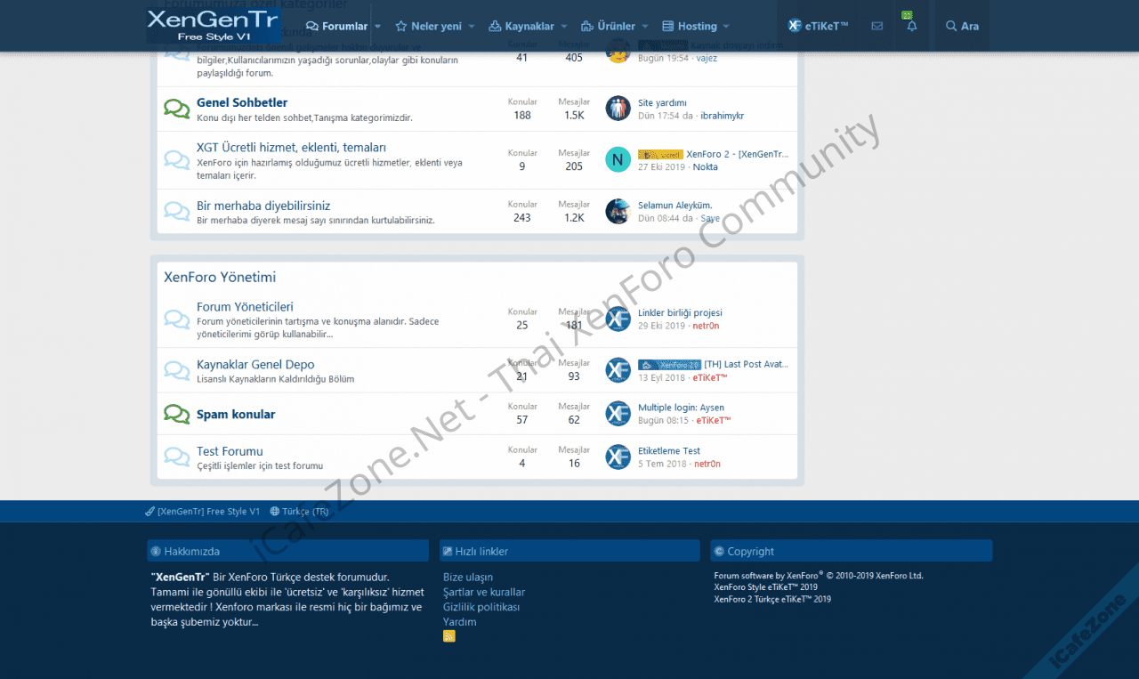
Task: Open the eTiKeT™ user account menu
Action: (818, 27)
